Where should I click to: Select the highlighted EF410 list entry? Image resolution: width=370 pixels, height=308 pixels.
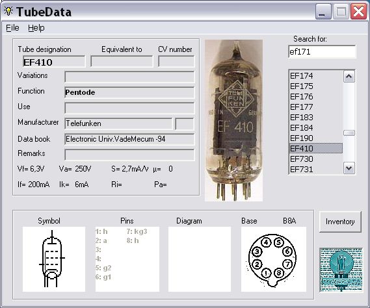point(316,148)
